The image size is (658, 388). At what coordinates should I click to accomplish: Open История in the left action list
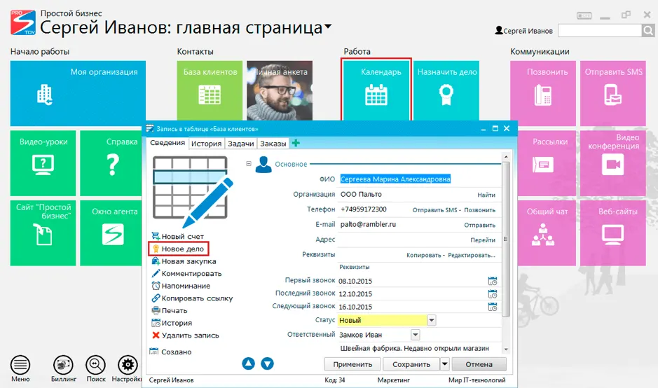click(x=172, y=323)
